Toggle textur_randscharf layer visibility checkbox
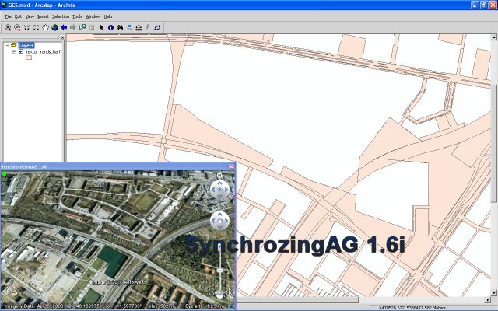Image resolution: width=498 pixels, height=311 pixels. [21, 51]
